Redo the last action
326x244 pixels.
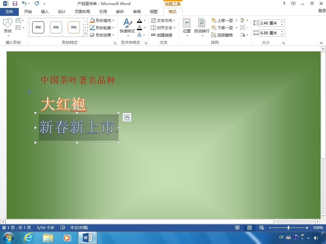[37, 3]
